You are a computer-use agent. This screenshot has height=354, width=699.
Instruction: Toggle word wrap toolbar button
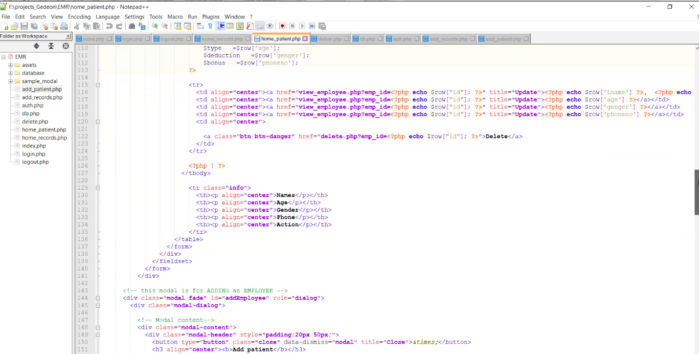click(x=200, y=26)
